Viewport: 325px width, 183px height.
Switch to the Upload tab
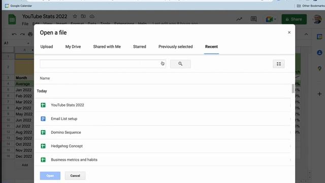(47, 47)
